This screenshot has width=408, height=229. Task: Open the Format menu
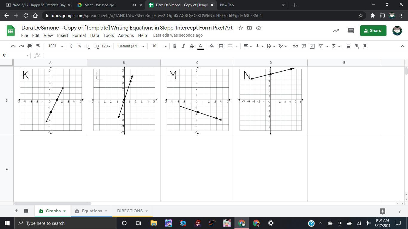(79, 35)
